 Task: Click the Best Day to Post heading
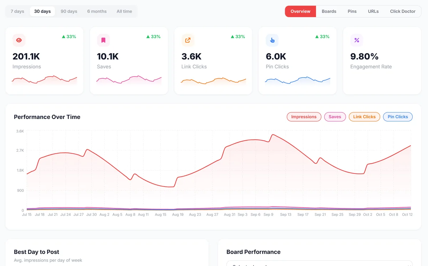36,252
